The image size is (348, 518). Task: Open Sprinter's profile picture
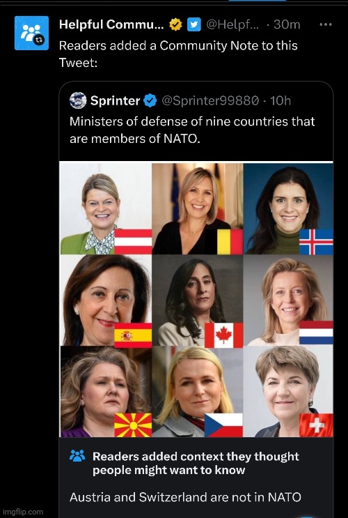(78, 100)
